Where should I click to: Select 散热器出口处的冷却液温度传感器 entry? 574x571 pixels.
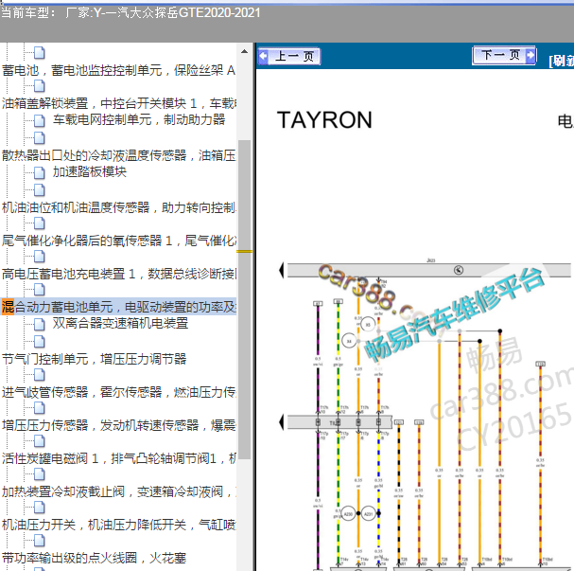point(118,155)
